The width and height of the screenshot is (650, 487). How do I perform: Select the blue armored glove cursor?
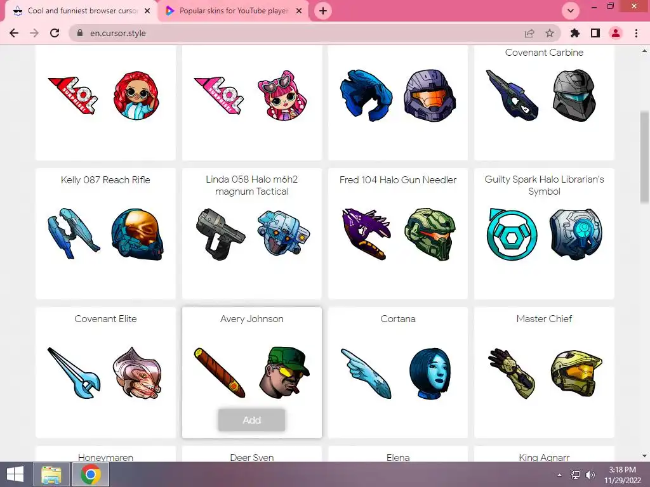click(x=366, y=95)
